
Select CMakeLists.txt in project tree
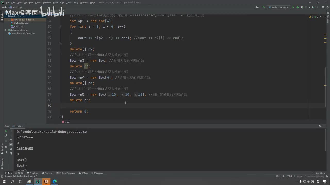pyautogui.click(x=21, y=23)
